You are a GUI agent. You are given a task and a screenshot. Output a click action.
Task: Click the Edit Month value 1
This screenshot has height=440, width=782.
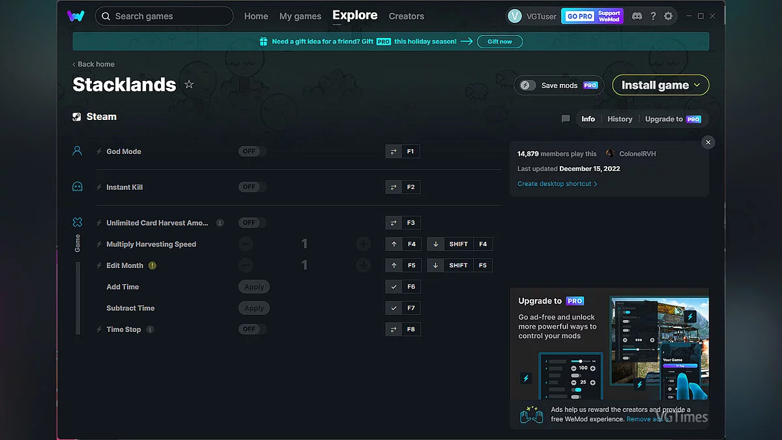tap(304, 265)
